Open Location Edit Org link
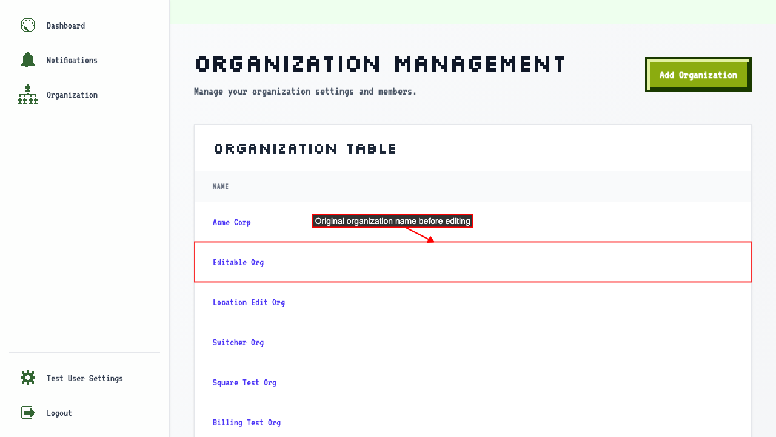The width and height of the screenshot is (776, 437). (249, 302)
